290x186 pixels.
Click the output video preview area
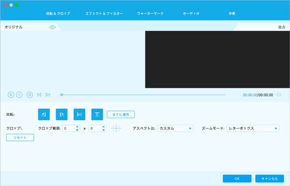pyautogui.click(x=217, y=59)
